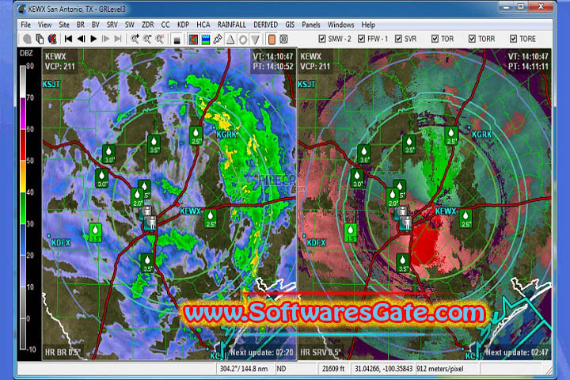The height and width of the screenshot is (380, 570).
Task: Click the 912 meters/pixel status bar entry
Action: [440, 369]
